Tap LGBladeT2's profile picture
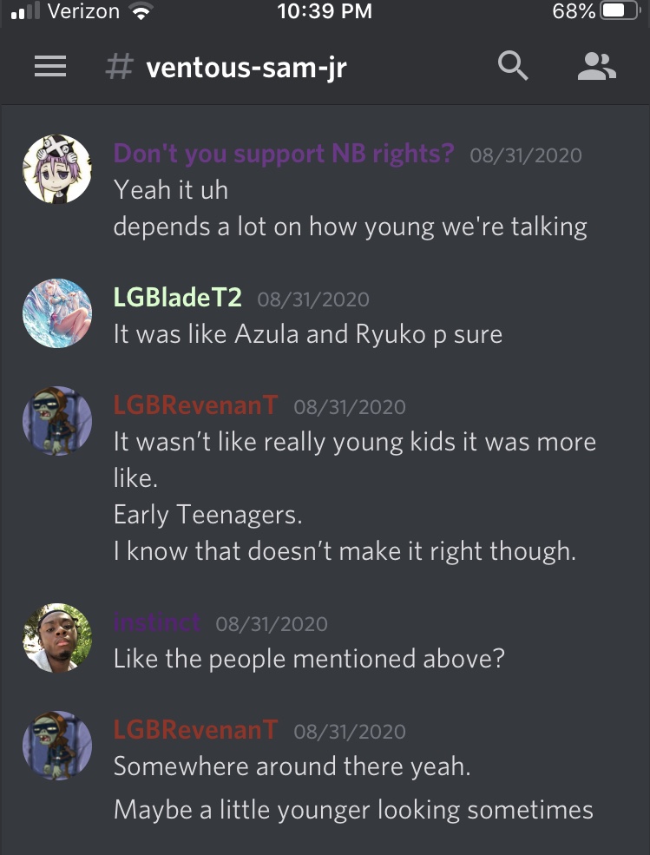 [x=57, y=313]
